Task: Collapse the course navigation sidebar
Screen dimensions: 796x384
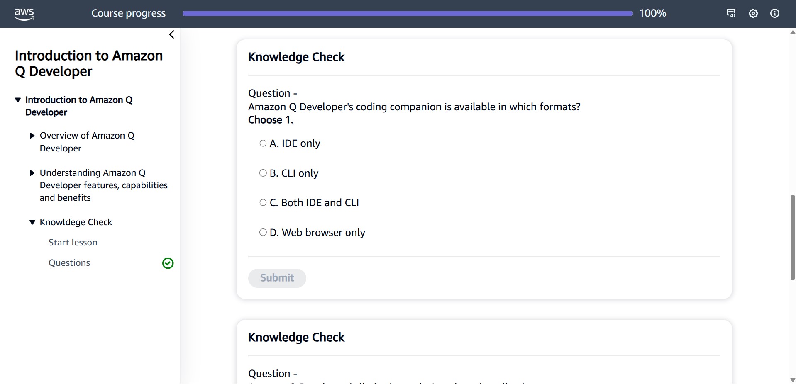Action: tap(171, 34)
